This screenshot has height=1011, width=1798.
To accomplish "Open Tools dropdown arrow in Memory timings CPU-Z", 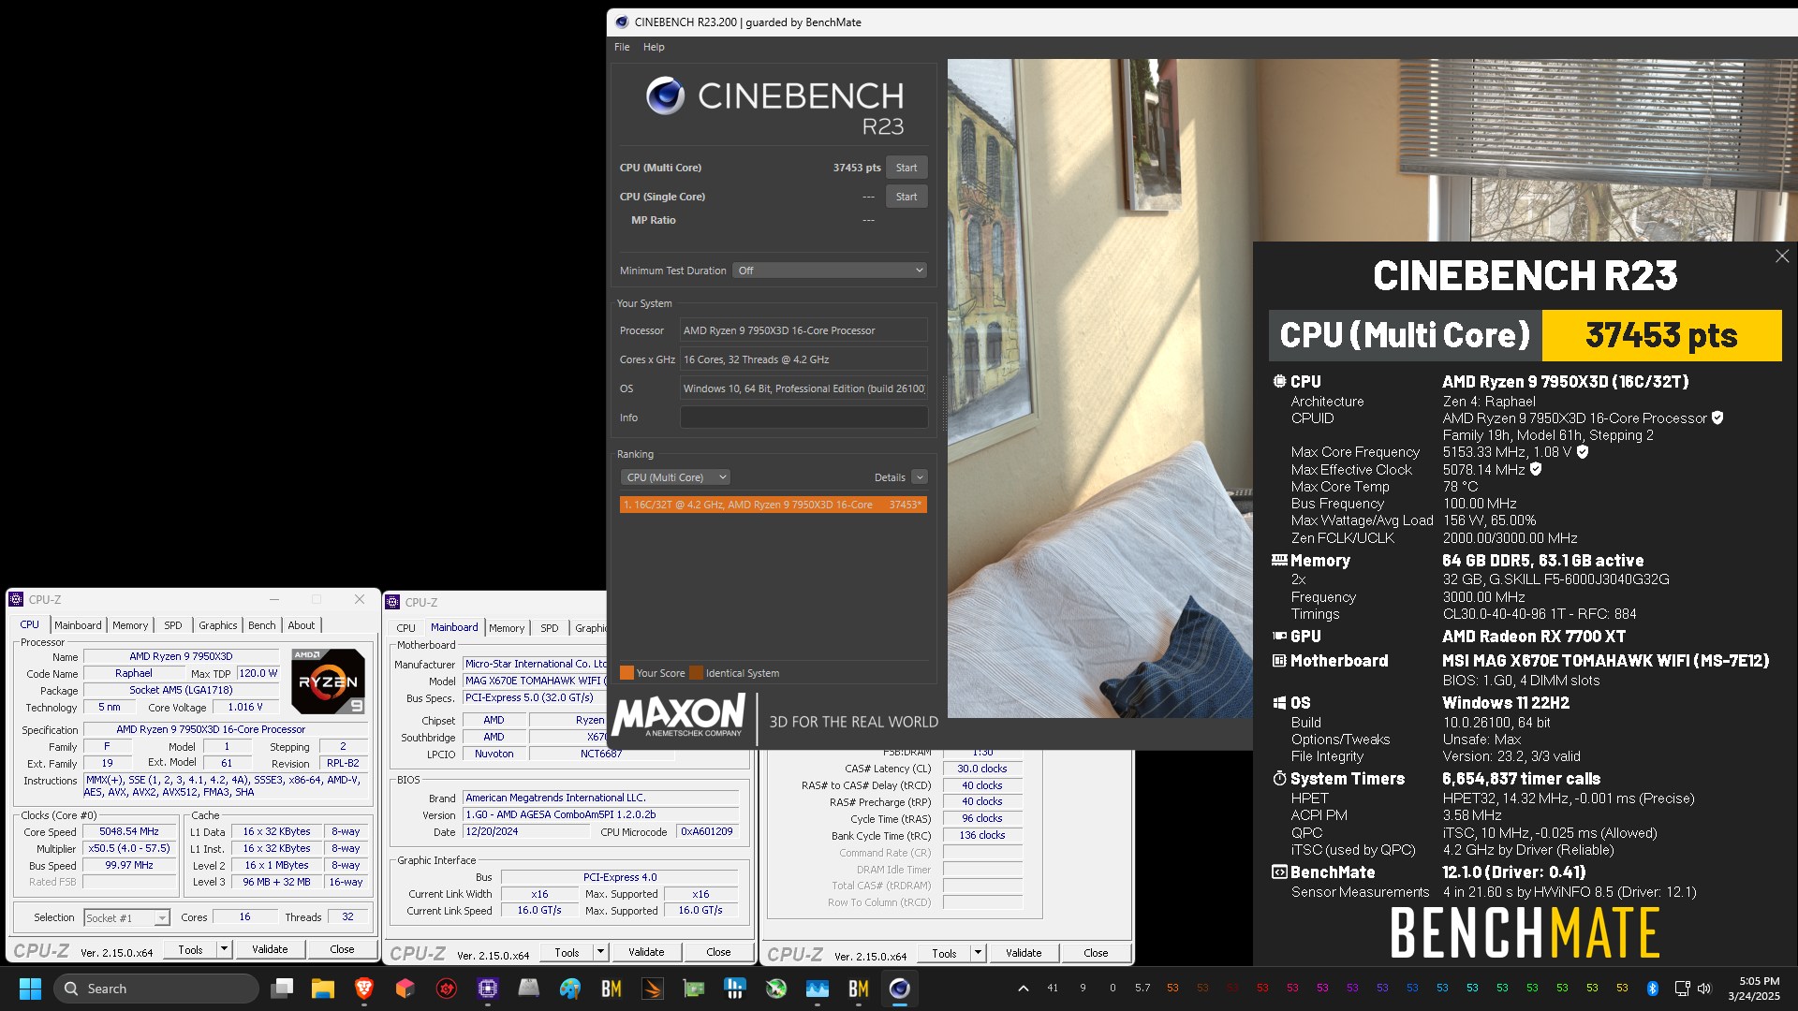I will tap(978, 953).
